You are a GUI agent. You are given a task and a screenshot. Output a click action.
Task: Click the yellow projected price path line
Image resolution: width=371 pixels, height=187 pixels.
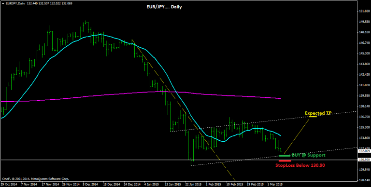pyautogui.click(x=297, y=136)
